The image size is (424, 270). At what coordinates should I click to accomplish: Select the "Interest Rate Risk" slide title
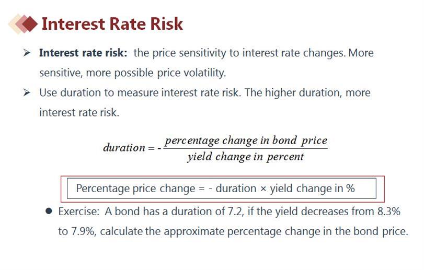(x=112, y=24)
